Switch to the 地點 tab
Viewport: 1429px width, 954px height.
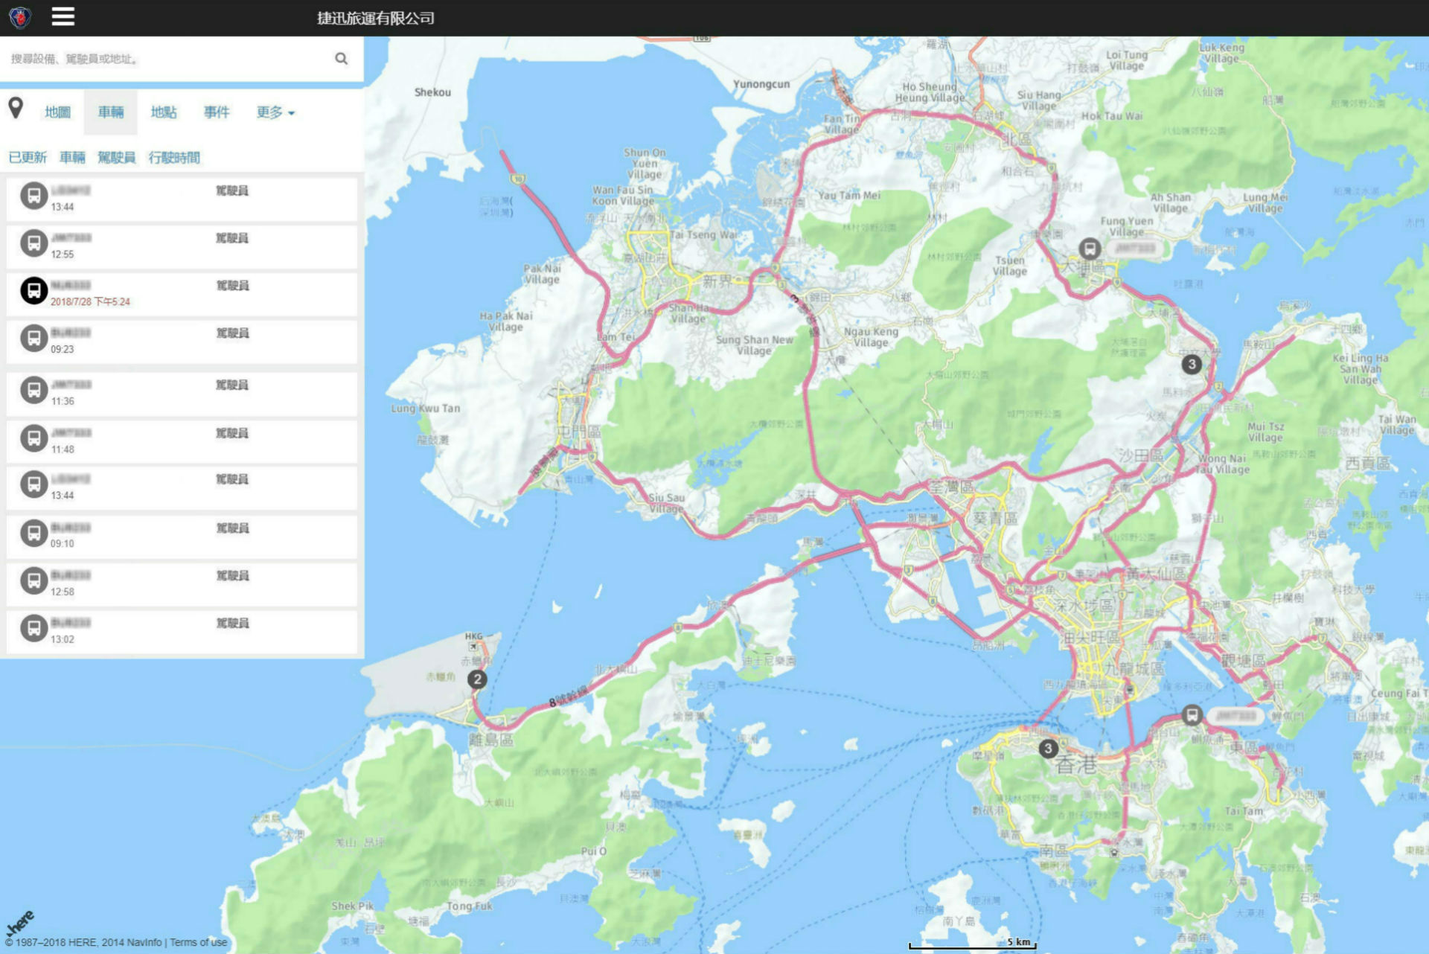tap(164, 112)
